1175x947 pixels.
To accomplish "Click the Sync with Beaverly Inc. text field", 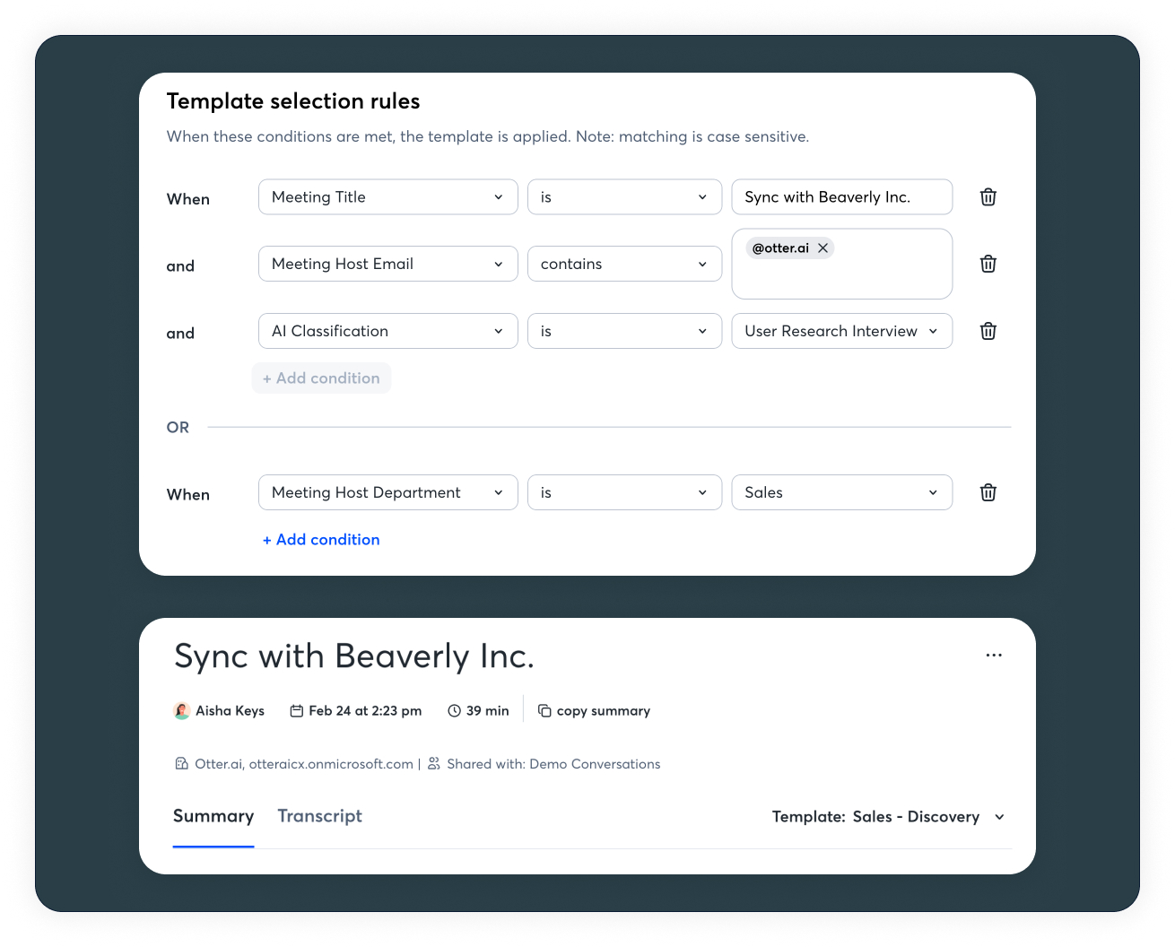I will click(x=841, y=197).
